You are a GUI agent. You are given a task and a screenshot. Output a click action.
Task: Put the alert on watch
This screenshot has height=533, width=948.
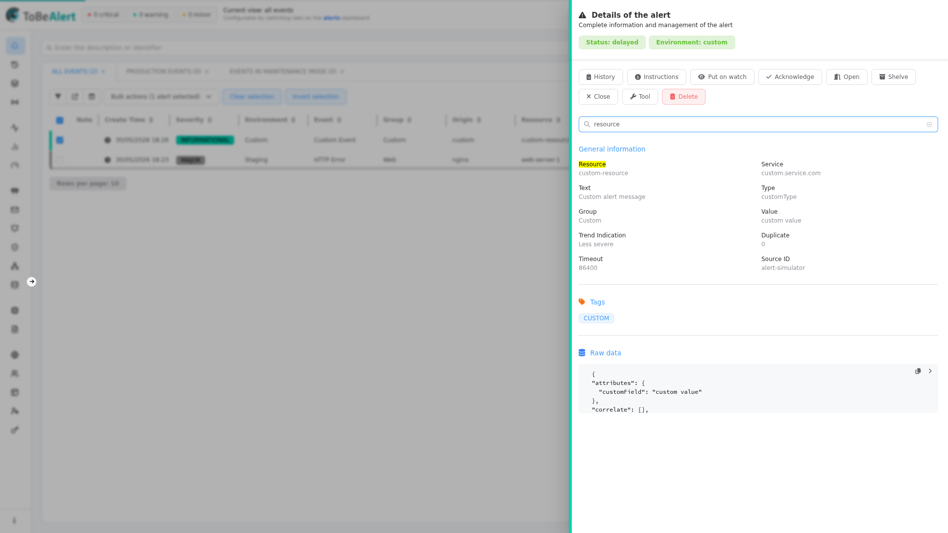tap(722, 77)
